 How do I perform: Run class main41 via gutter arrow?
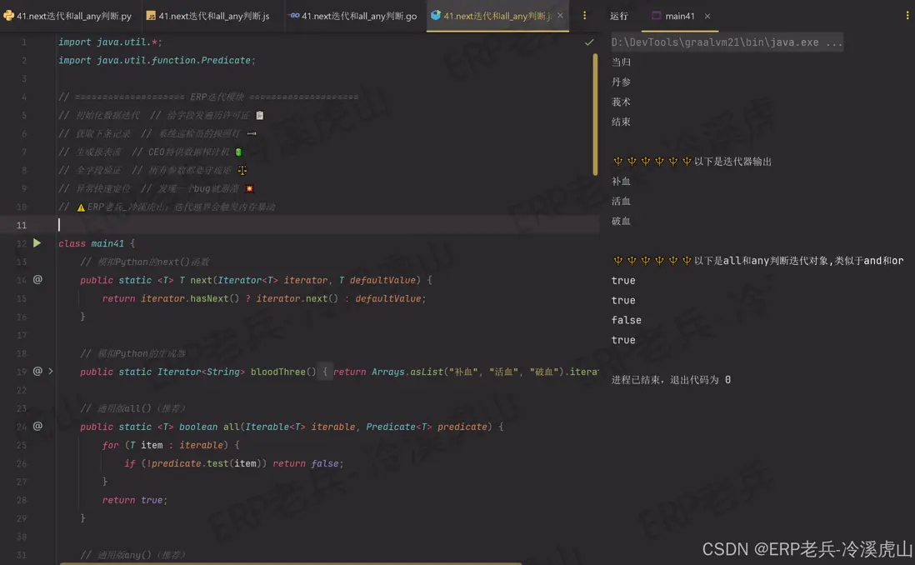(x=37, y=242)
